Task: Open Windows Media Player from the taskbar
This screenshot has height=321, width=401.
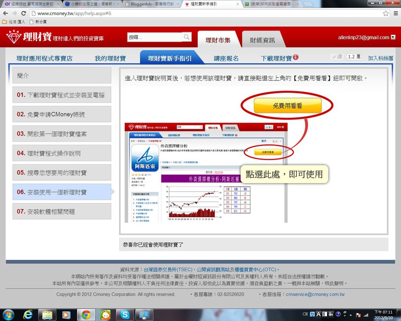Action: (x=66, y=315)
